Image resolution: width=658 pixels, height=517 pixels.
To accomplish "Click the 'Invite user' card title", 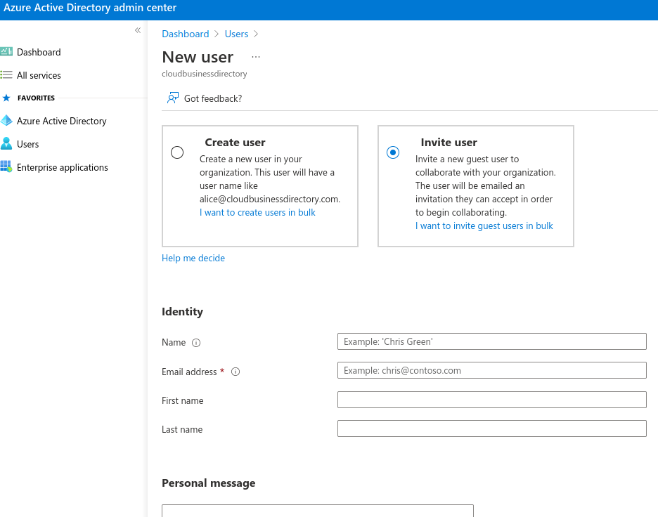I will click(449, 143).
